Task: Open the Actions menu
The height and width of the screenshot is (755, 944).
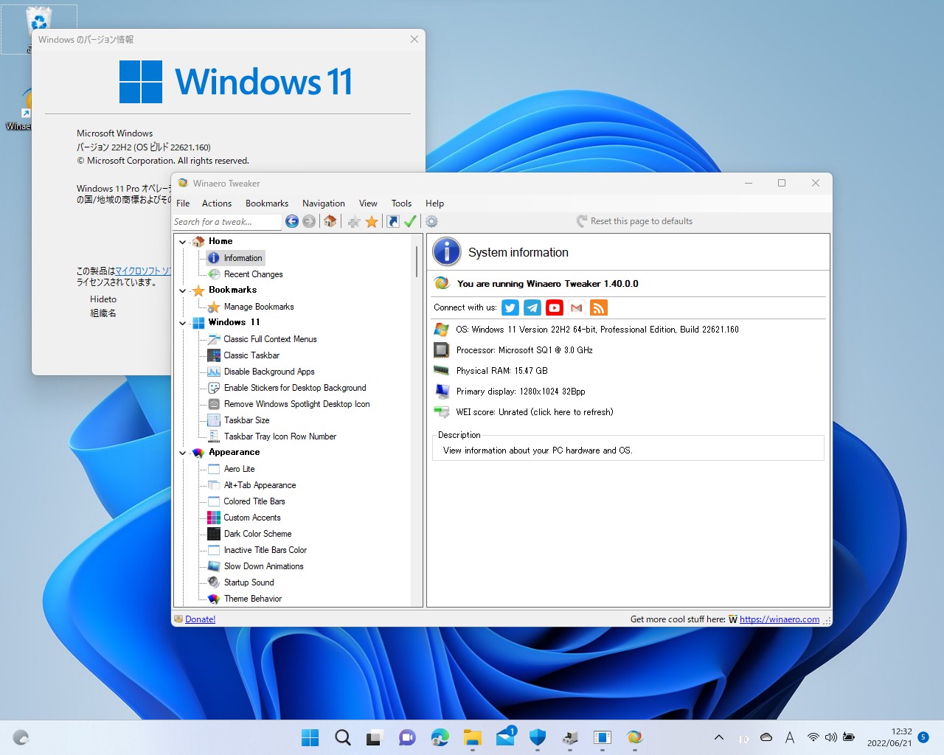Action: (216, 203)
